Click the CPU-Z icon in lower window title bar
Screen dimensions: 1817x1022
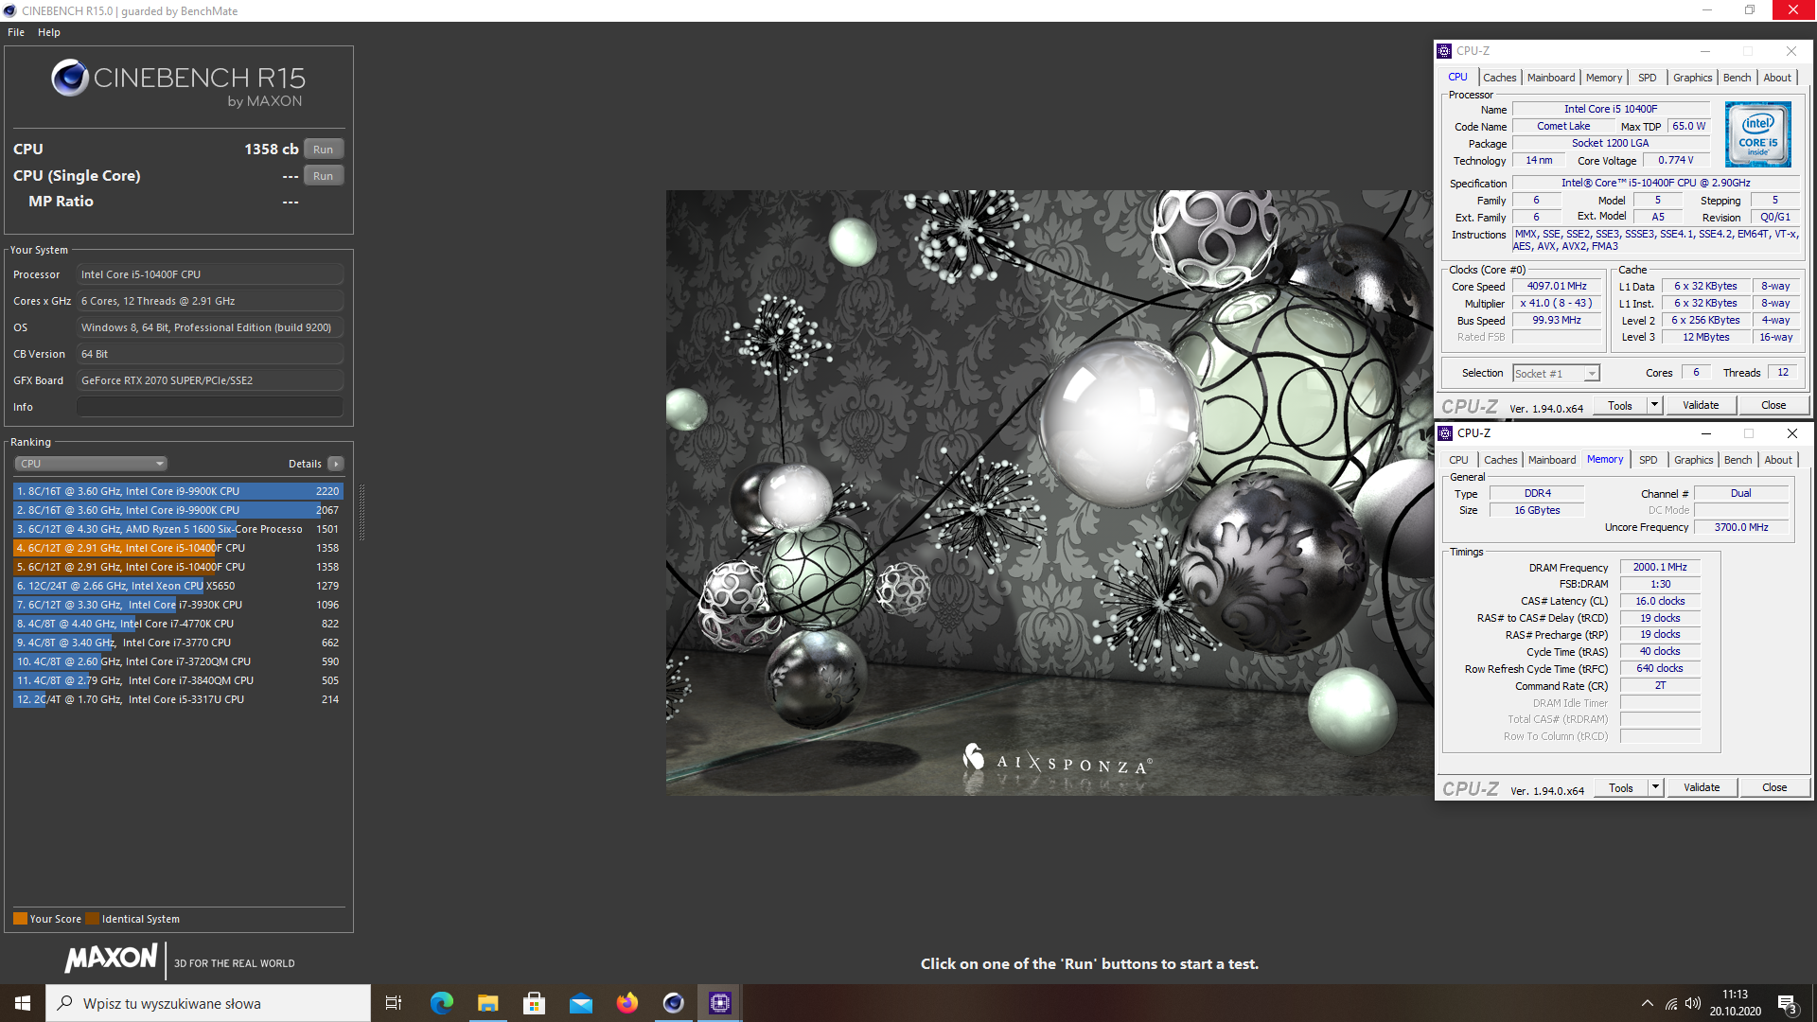(x=1445, y=433)
